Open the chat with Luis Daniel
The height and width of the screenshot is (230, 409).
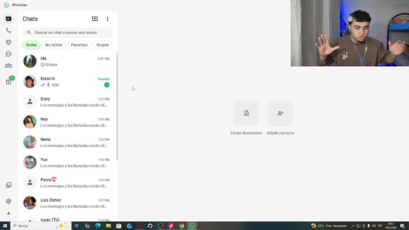pyautogui.click(x=66, y=203)
